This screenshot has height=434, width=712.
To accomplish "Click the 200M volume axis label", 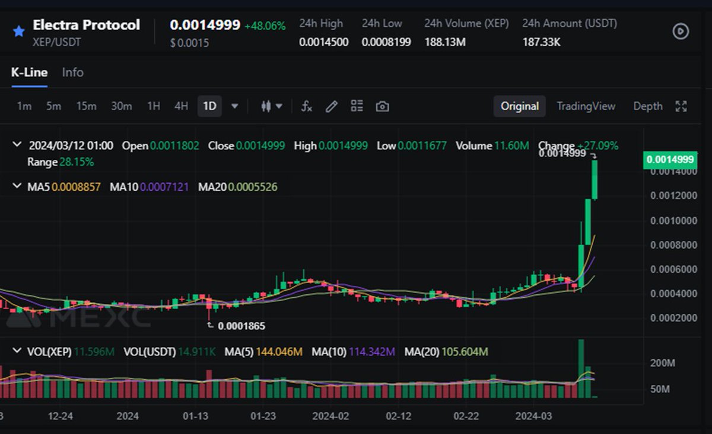I will (x=662, y=362).
